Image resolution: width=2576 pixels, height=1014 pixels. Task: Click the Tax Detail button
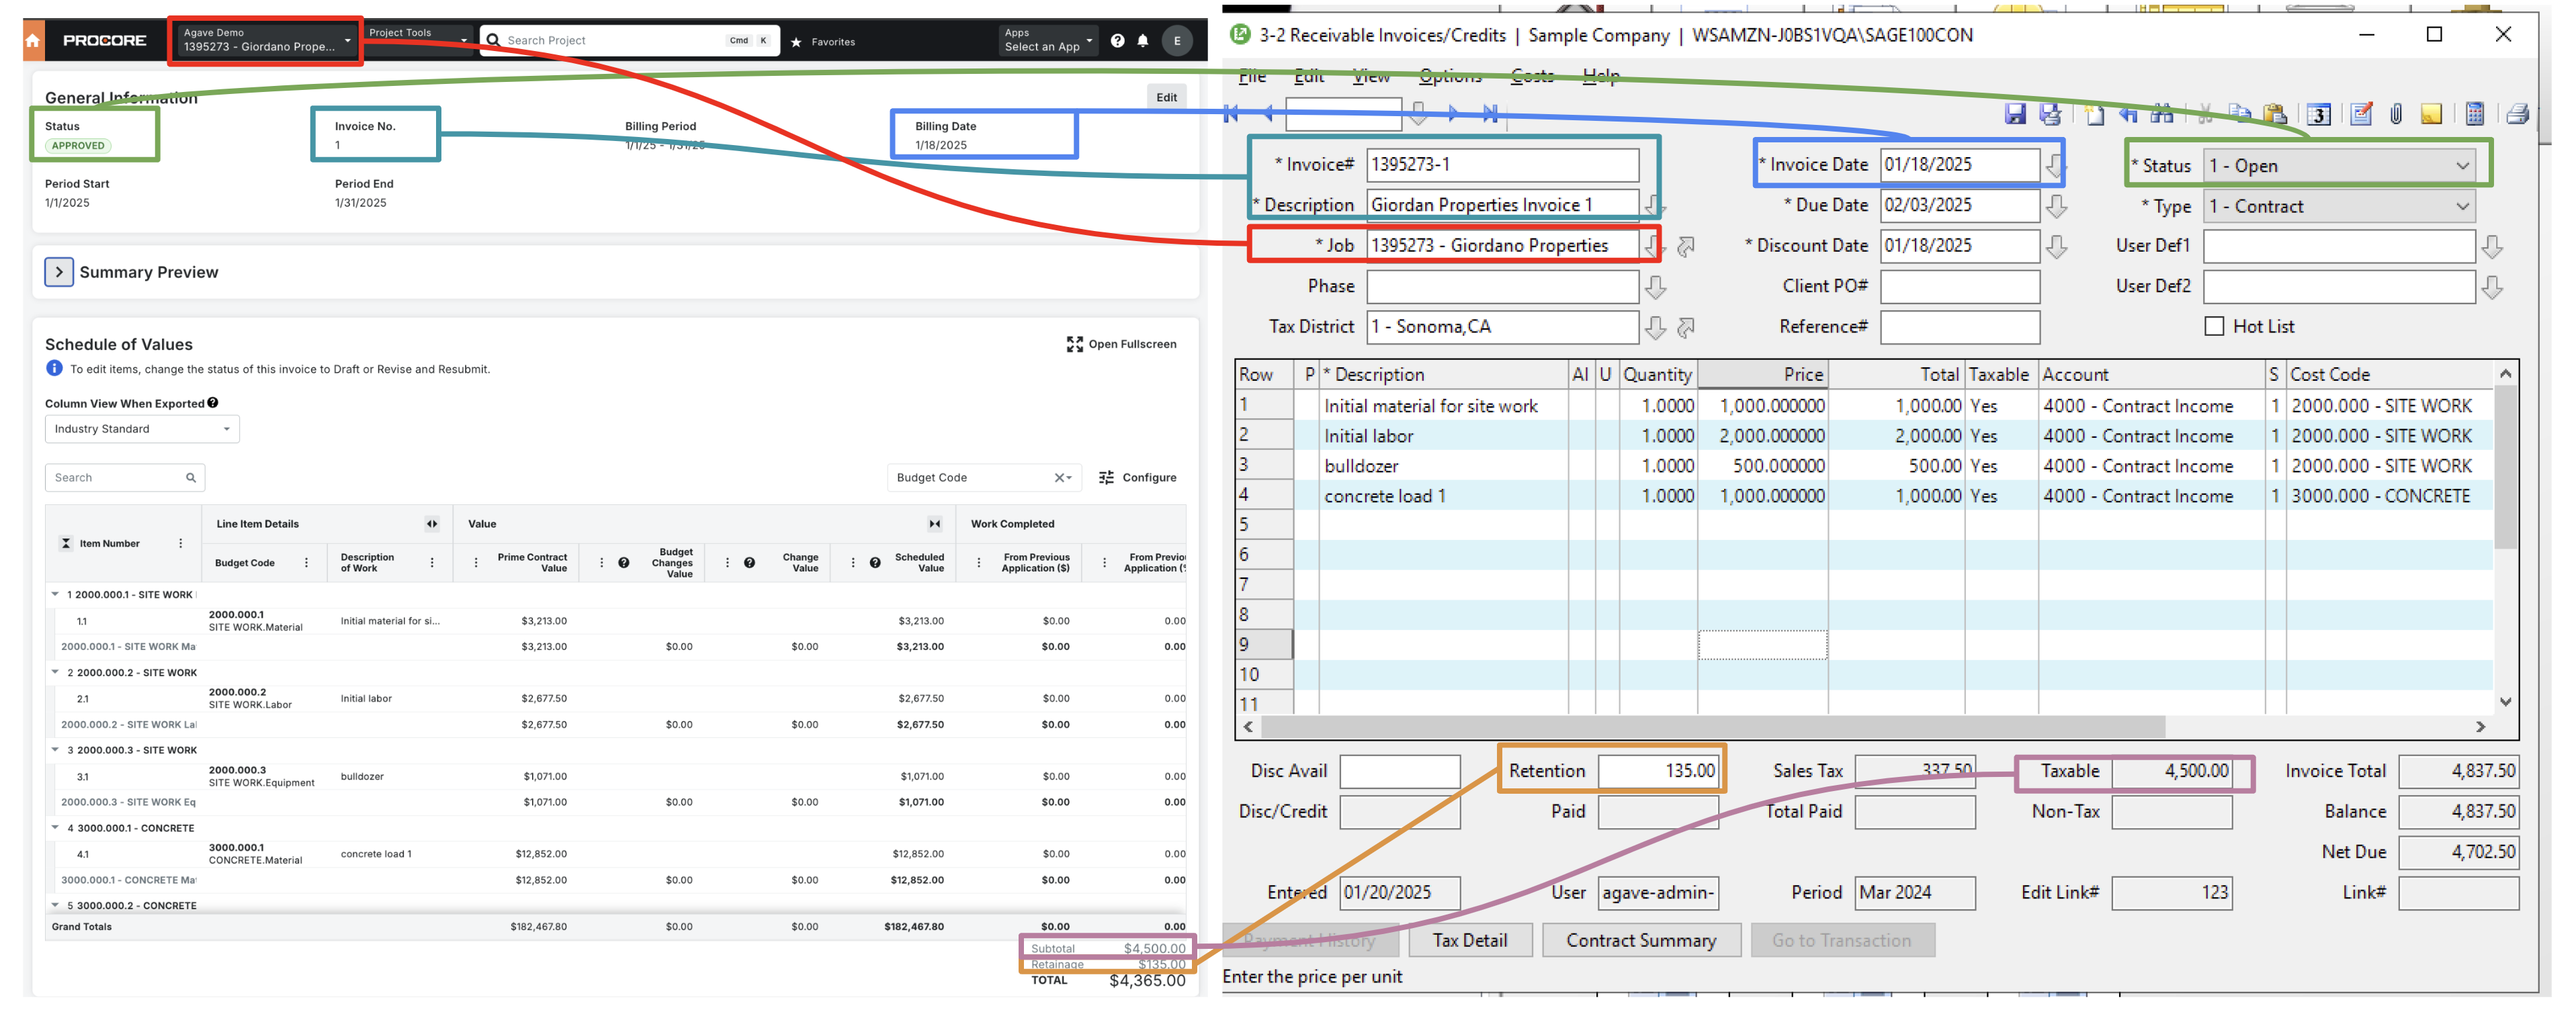pos(1469,941)
